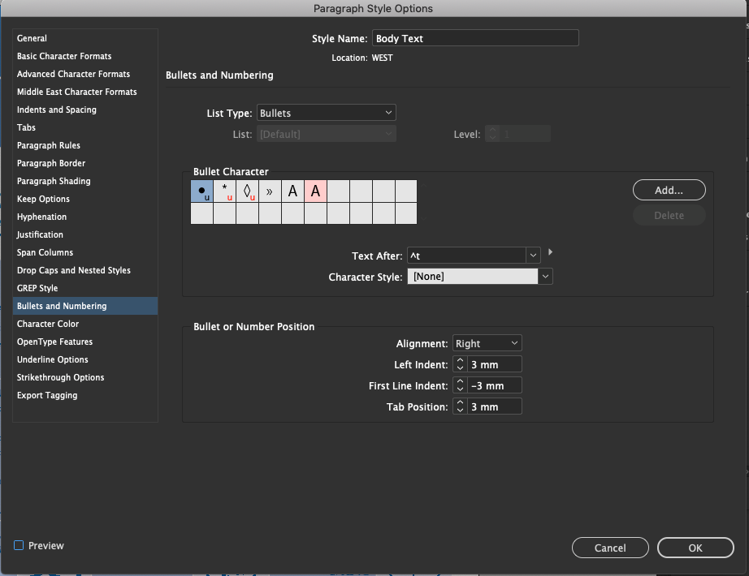Image resolution: width=749 pixels, height=576 pixels.
Task: Confirm the dialog with OK
Action: (x=695, y=548)
